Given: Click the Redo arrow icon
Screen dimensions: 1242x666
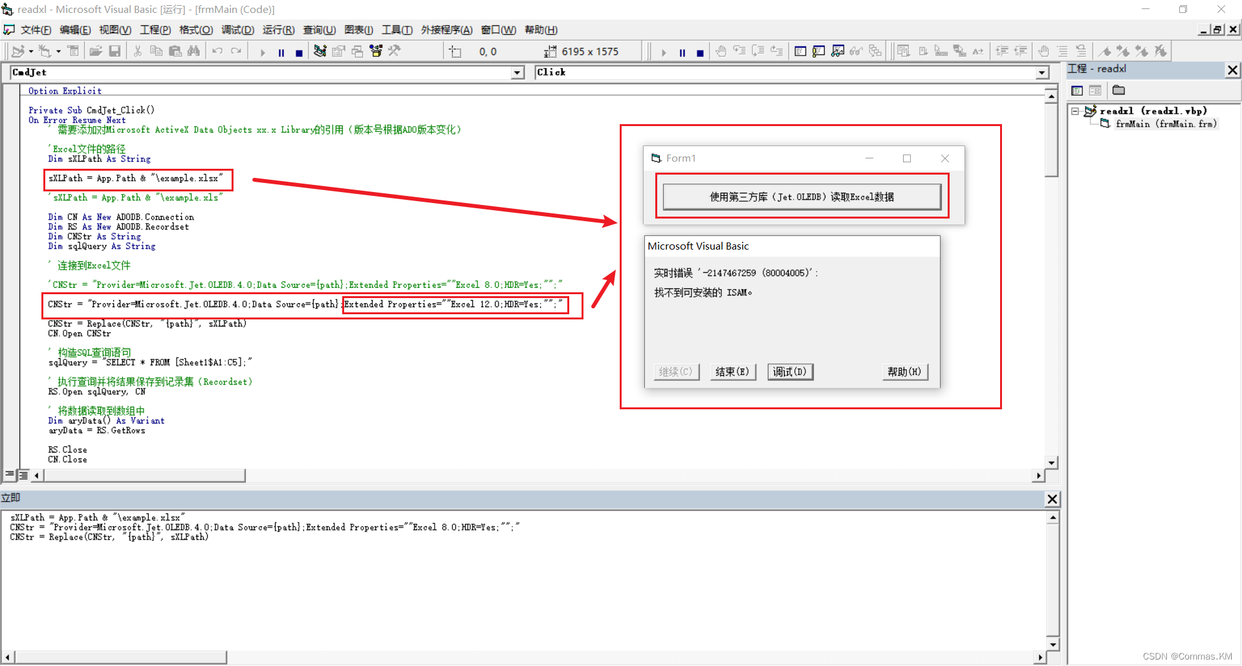Looking at the screenshot, I should tap(236, 51).
